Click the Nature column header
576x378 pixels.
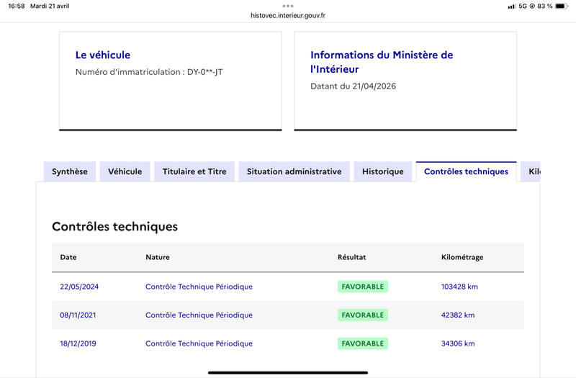click(158, 257)
